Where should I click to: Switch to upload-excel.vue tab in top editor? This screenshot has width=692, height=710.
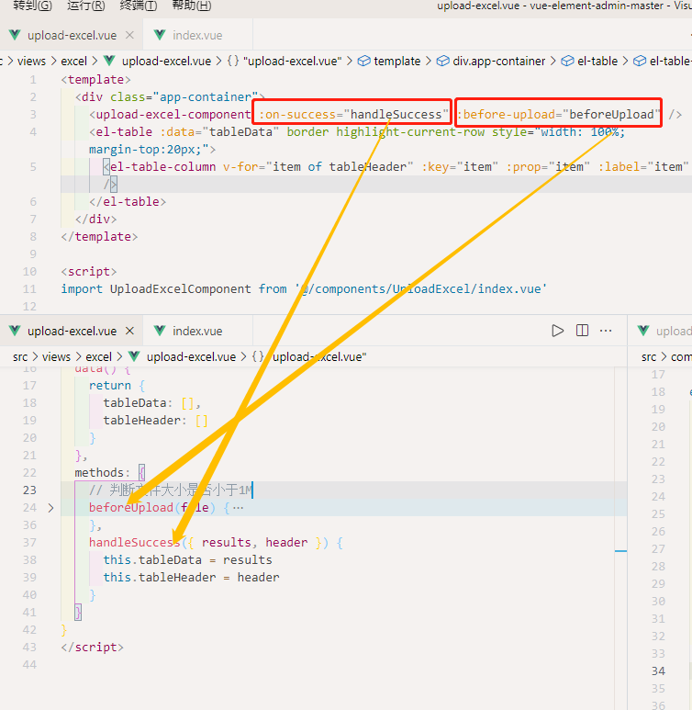[72, 35]
